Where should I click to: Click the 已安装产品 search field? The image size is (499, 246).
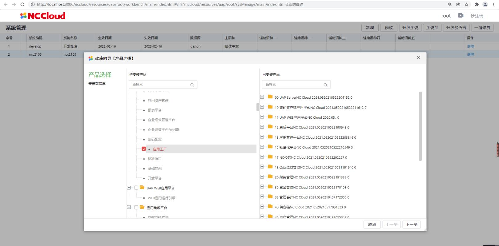point(296,85)
